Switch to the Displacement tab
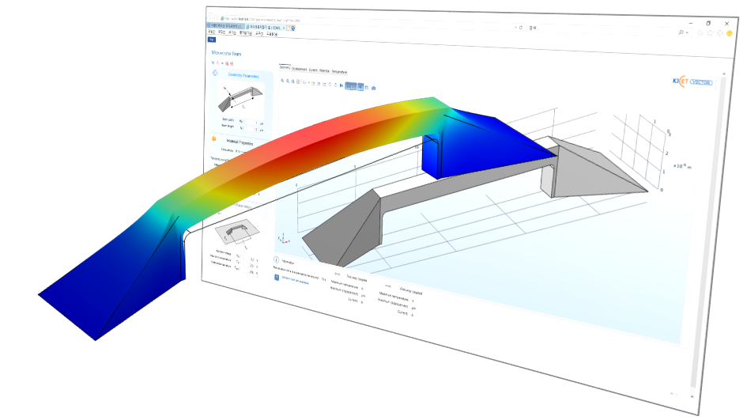The width and height of the screenshot is (747, 420). pyautogui.click(x=299, y=69)
